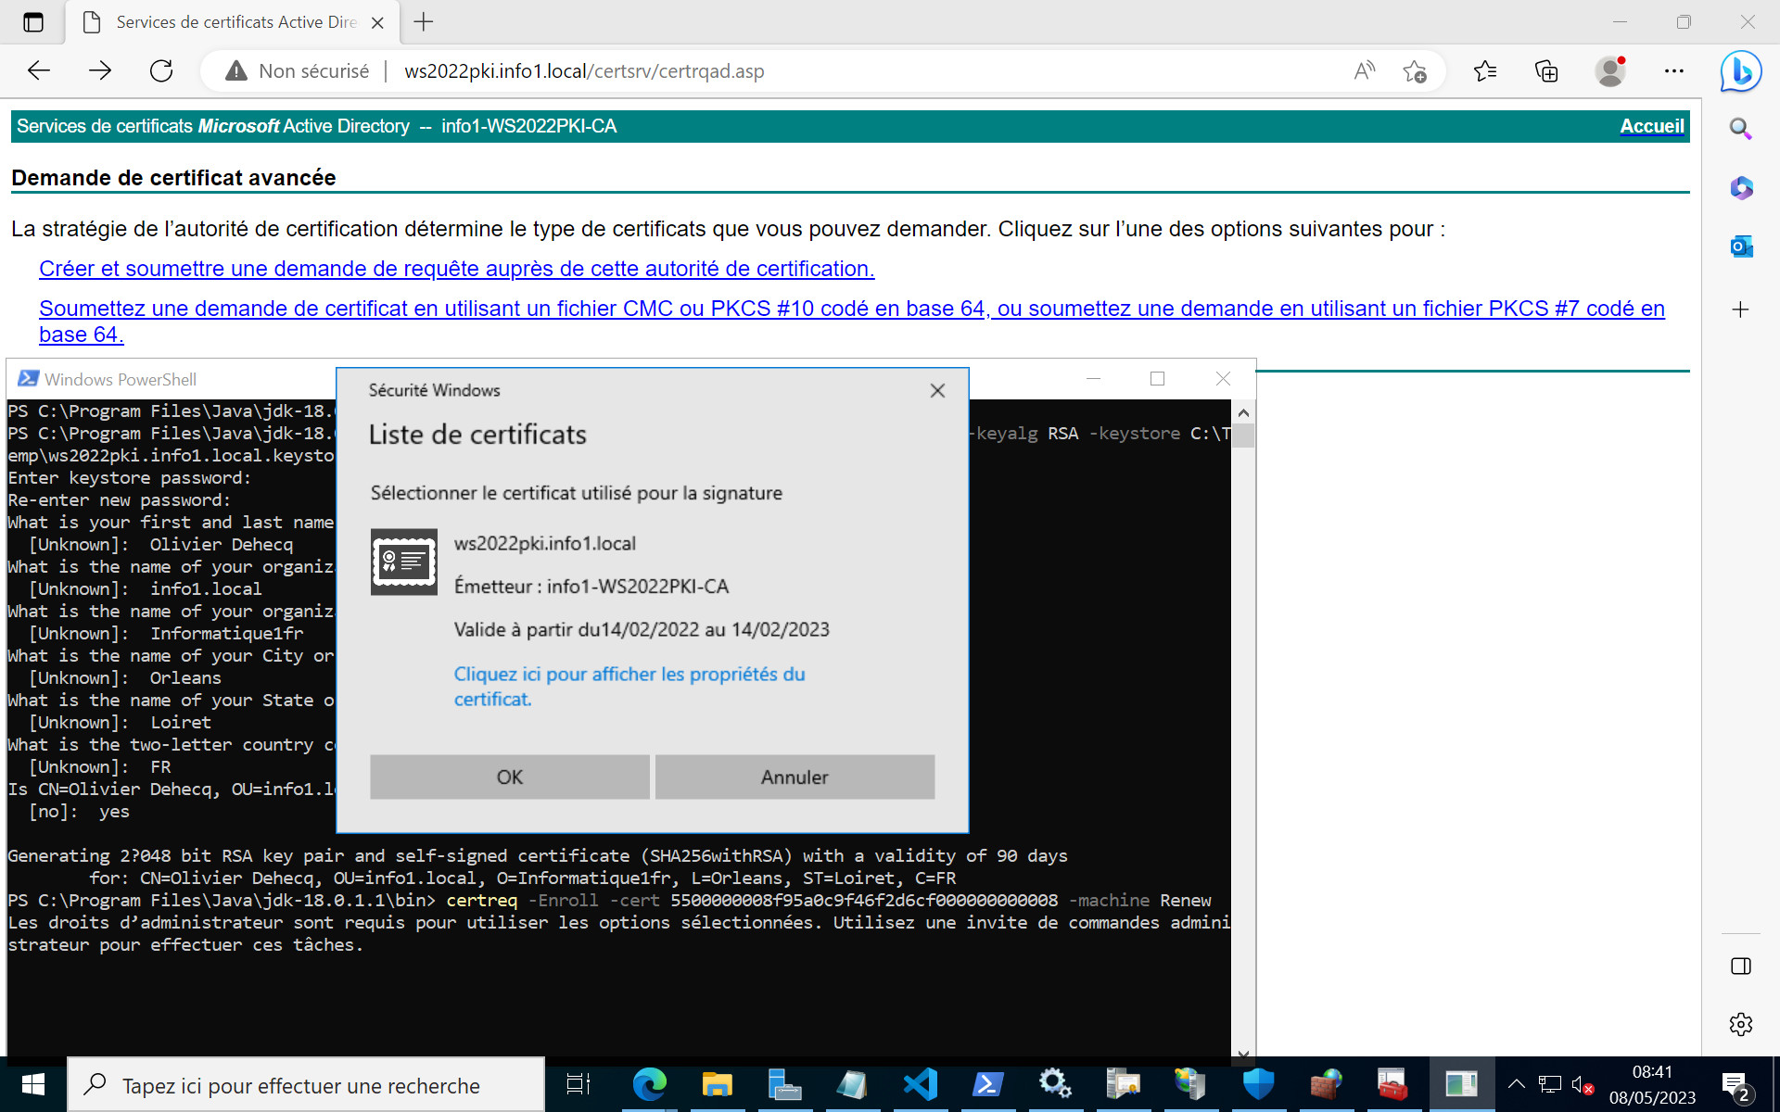Open Edge sidebar settings gear
Viewport: 1780px width, 1112px height.
tap(1740, 1024)
